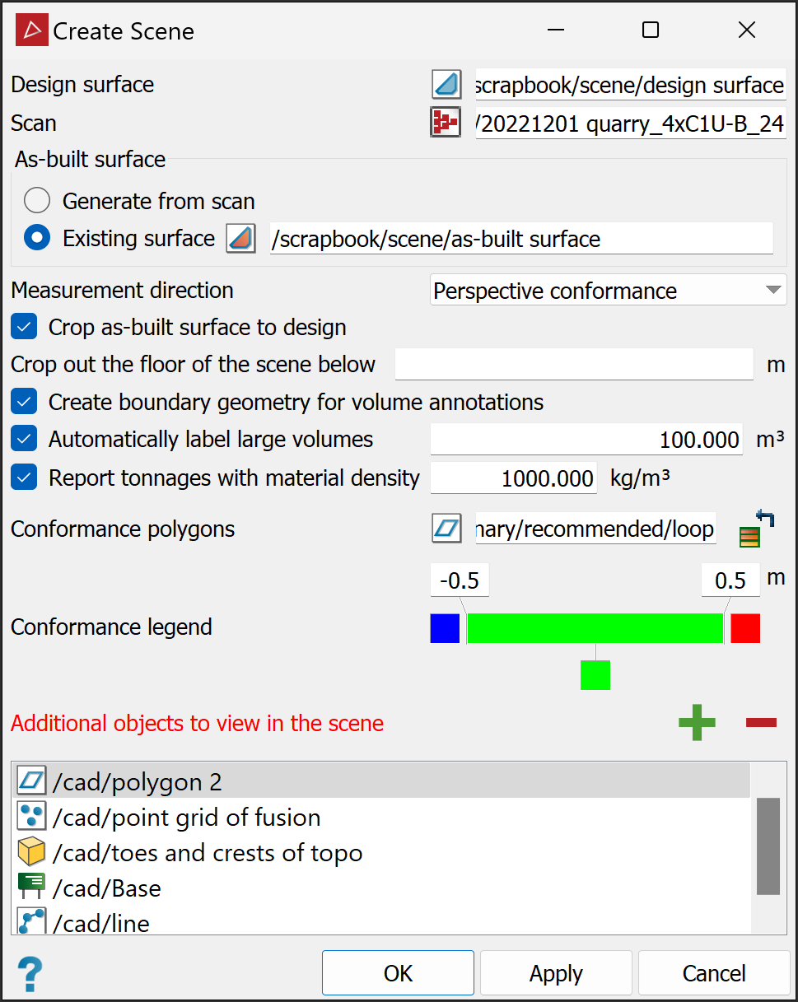
Task: Add object with the green plus icon
Action: [x=697, y=723]
